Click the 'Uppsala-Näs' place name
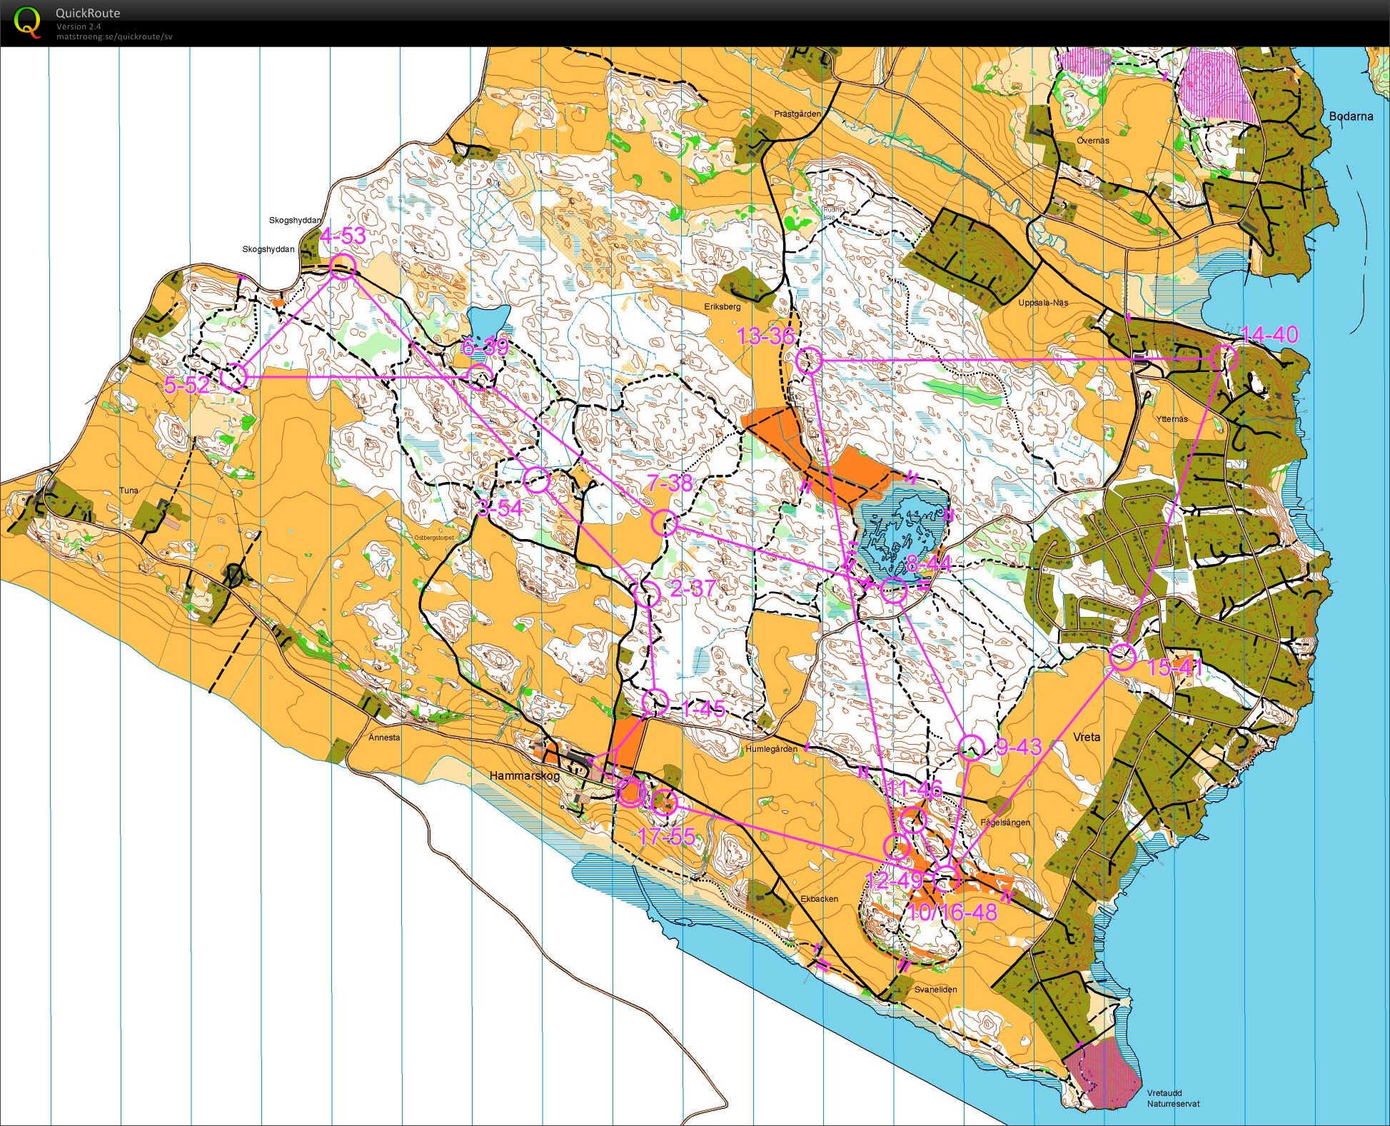The height and width of the screenshot is (1126, 1390). [1043, 303]
